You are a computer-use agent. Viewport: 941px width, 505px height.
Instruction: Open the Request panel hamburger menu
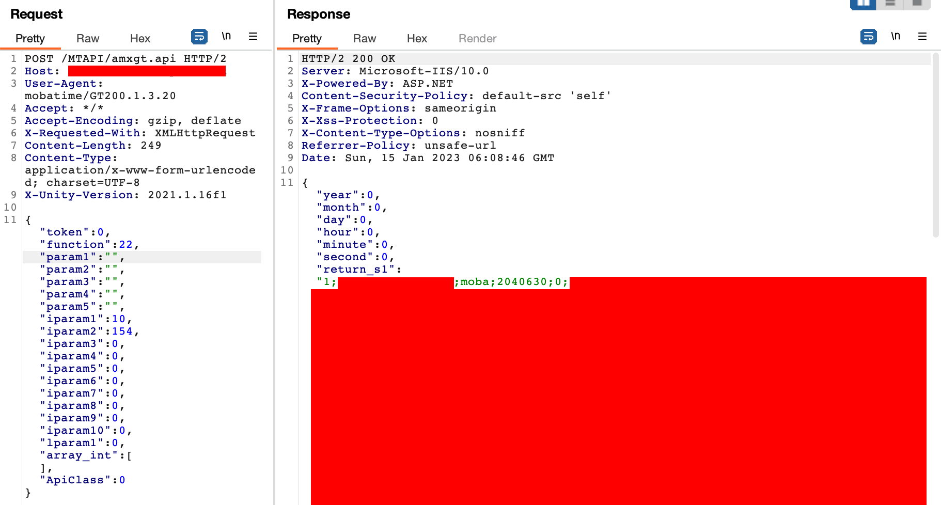click(x=253, y=36)
